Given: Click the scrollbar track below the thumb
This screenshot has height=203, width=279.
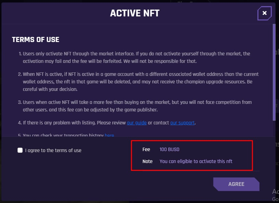Looking at the screenshot, I should [274, 128].
